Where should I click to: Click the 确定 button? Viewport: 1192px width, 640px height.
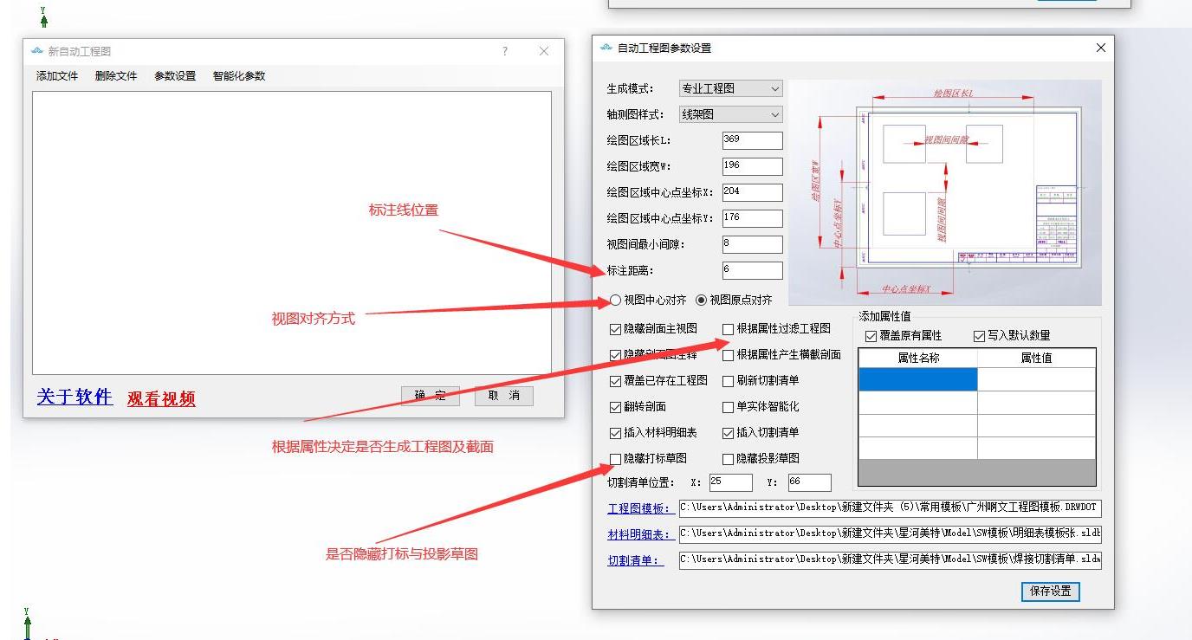coord(431,396)
